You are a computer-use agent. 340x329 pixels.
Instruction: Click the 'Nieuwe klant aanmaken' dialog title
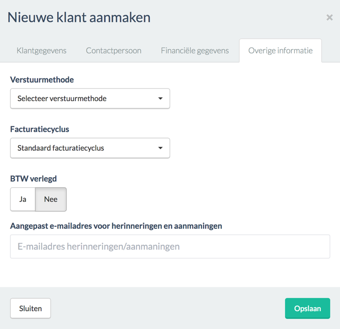coord(79,17)
